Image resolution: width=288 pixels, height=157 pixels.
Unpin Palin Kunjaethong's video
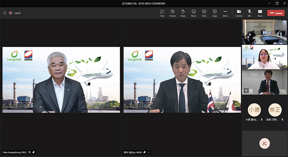click(x=34, y=152)
